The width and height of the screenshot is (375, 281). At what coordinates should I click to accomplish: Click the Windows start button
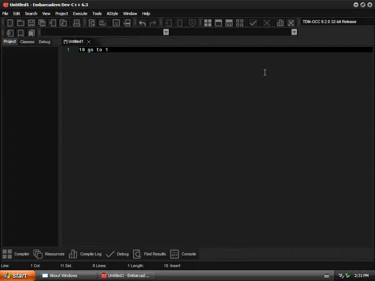tap(18, 276)
